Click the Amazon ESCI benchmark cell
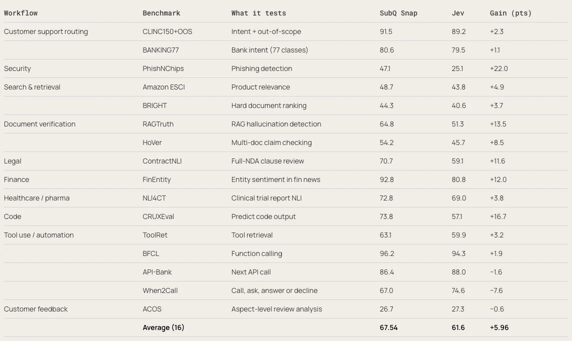This screenshot has height=341, width=572. click(x=164, y=87)
